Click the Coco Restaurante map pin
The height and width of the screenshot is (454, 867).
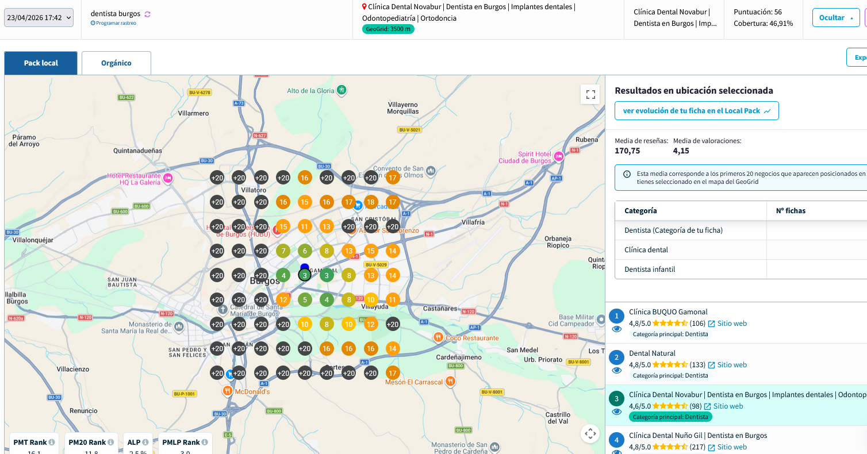tap(438, 337)
